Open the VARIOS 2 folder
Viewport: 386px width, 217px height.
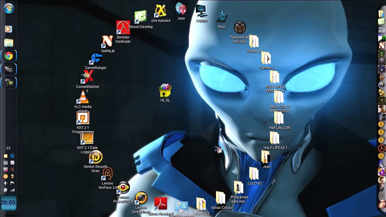point(201,204)
